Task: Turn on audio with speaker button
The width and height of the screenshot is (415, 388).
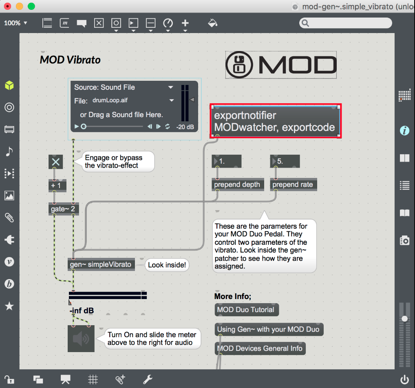Action: click(x=81, y=338)
